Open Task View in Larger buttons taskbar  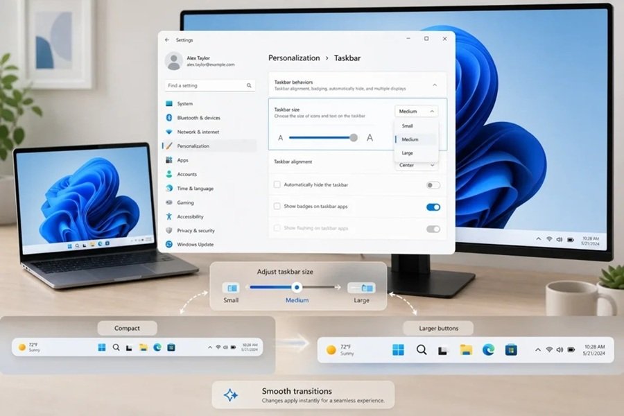443,350
